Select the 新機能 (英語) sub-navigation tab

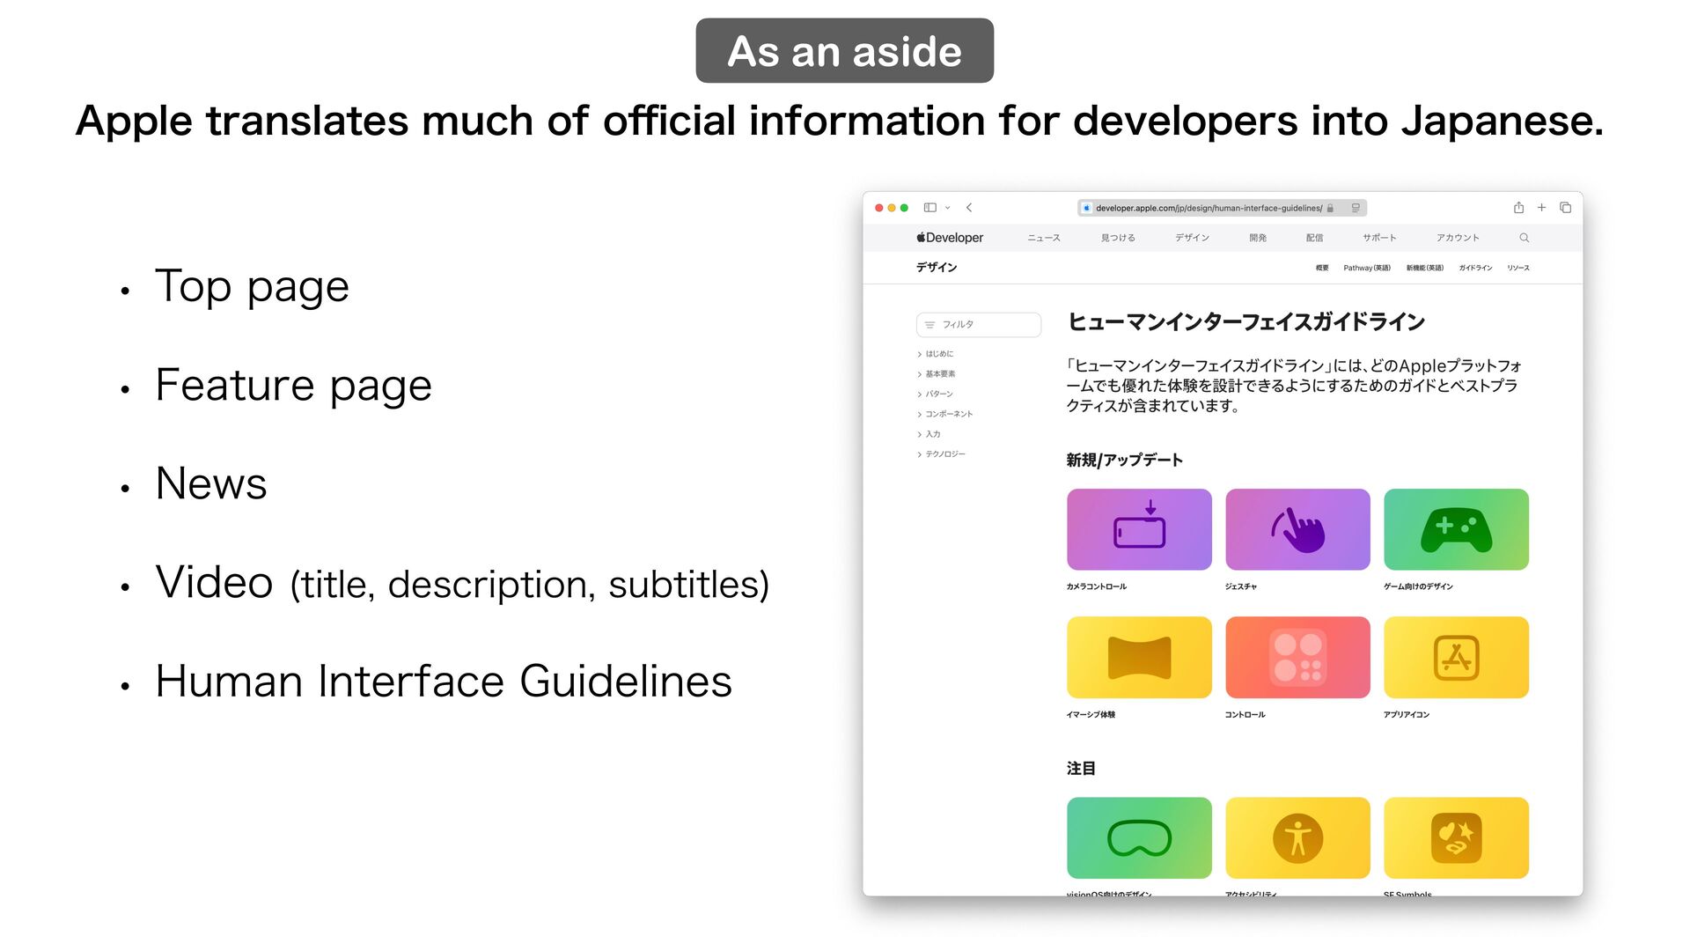coord(1424,268)
